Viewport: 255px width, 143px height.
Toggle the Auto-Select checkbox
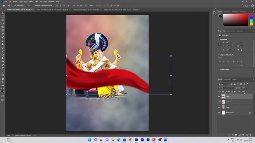click(15, 6)
